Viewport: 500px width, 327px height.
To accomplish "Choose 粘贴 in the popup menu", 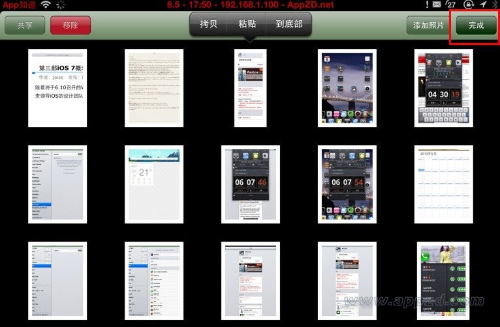I will 247,24.
